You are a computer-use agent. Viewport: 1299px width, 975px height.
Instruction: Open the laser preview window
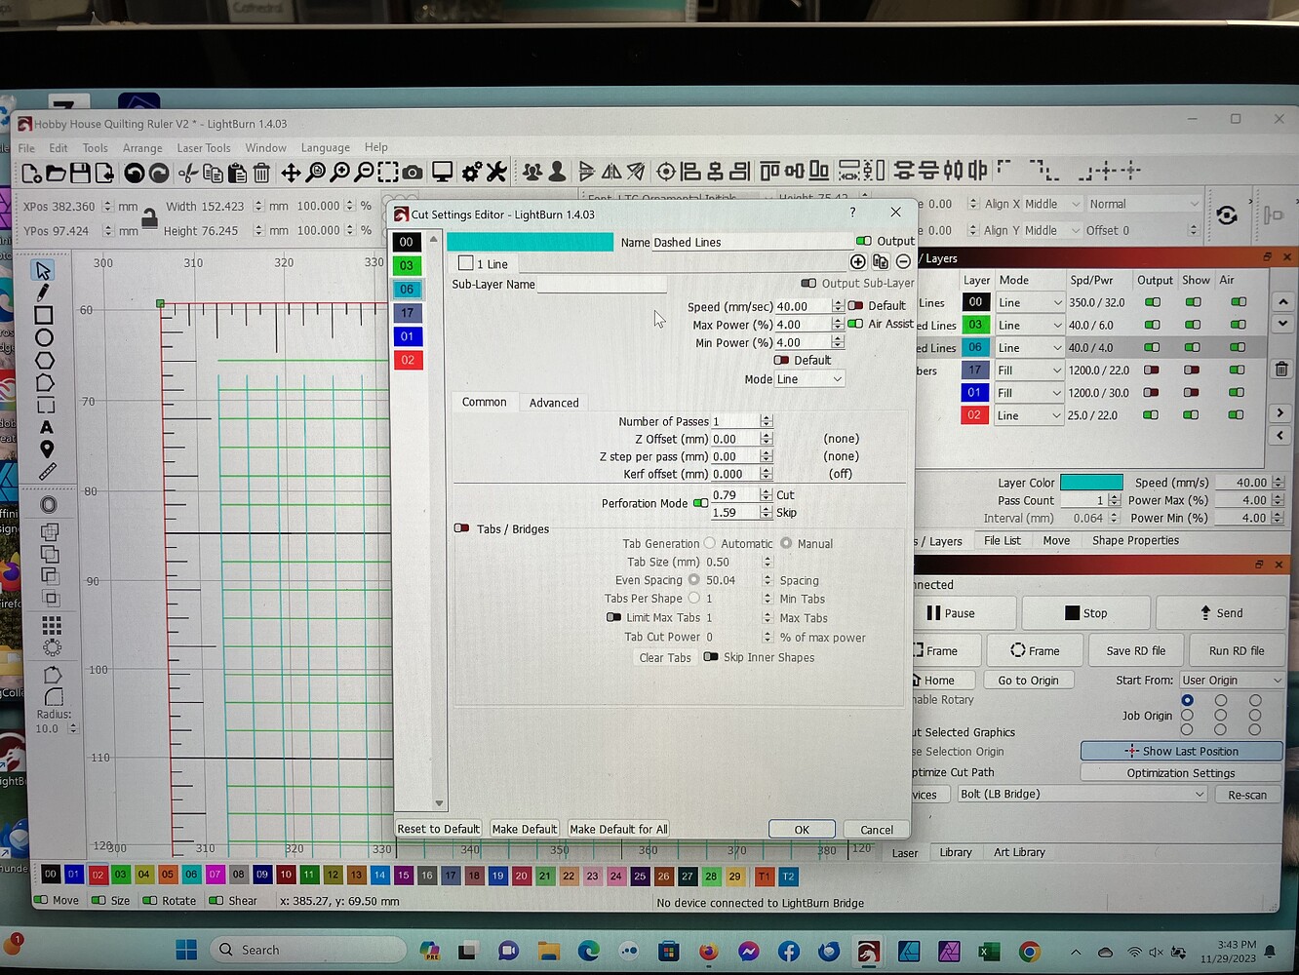[x=442, y=171]
